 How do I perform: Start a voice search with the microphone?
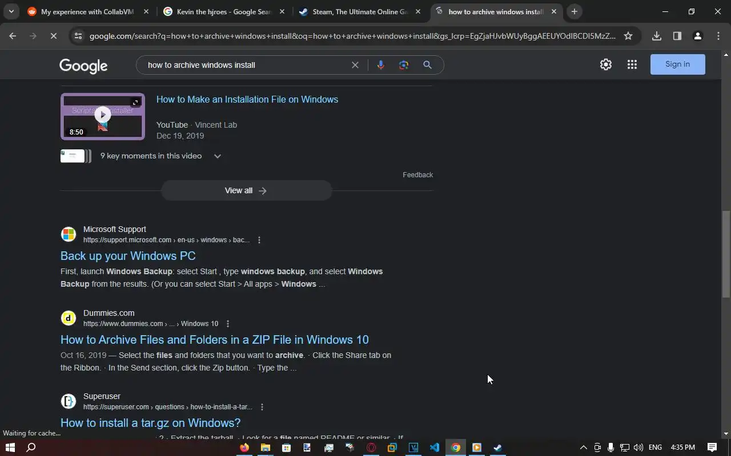coord(381,65)
